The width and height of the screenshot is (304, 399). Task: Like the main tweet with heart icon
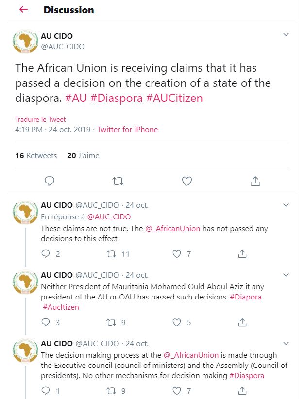pos(187,181)
